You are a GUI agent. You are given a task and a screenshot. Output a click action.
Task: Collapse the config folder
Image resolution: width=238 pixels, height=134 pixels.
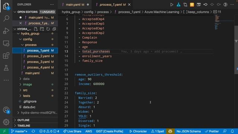[x=20, y=39]
